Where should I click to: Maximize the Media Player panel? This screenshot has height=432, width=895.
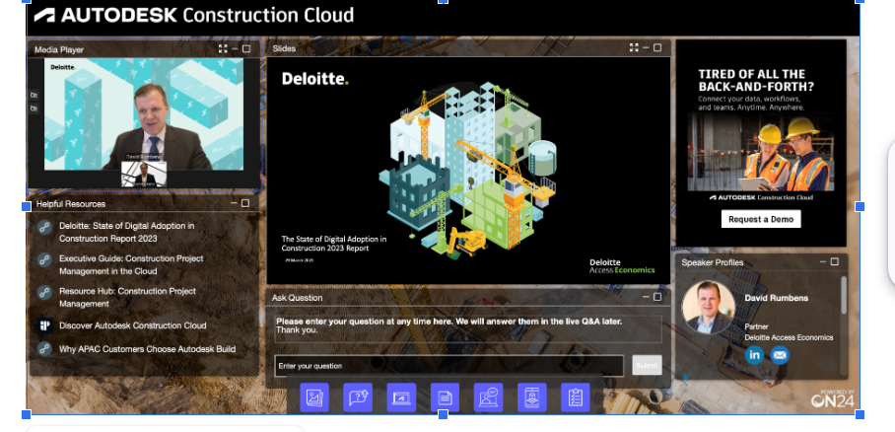[246, 49]
